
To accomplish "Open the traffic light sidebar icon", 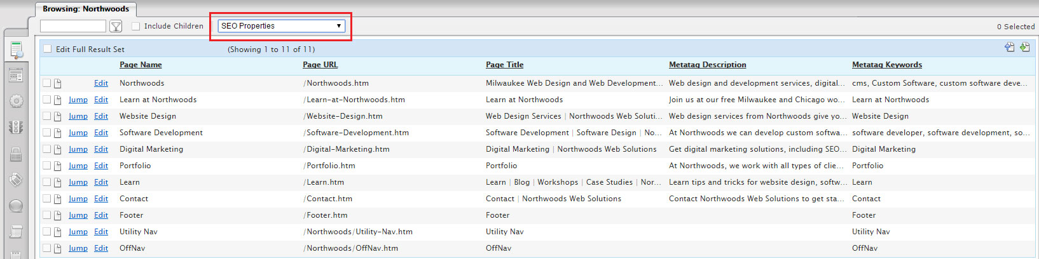I will pos(16,127).
